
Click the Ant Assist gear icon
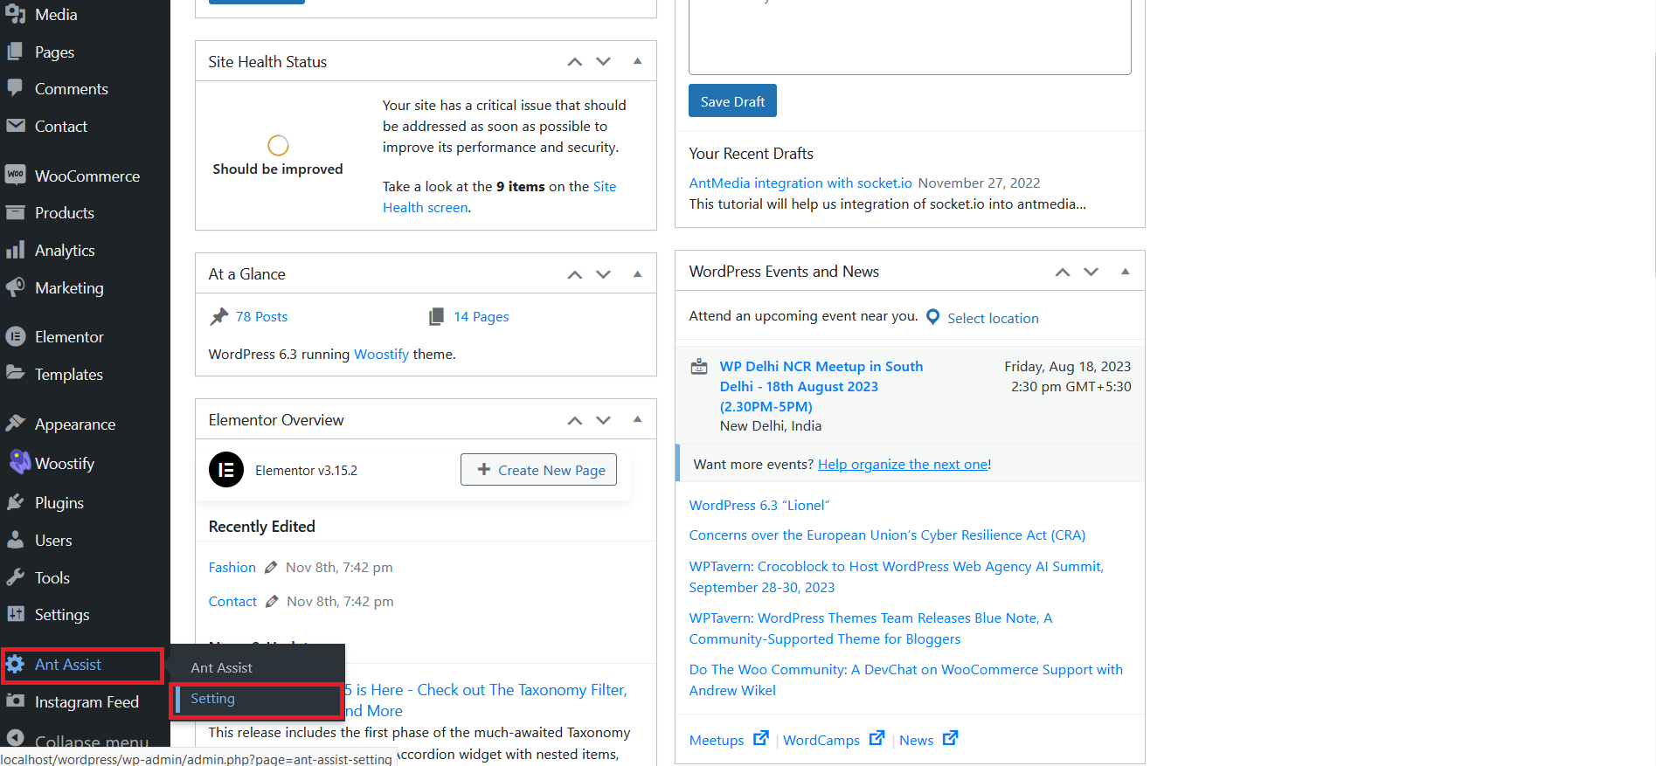pos(15,665)
